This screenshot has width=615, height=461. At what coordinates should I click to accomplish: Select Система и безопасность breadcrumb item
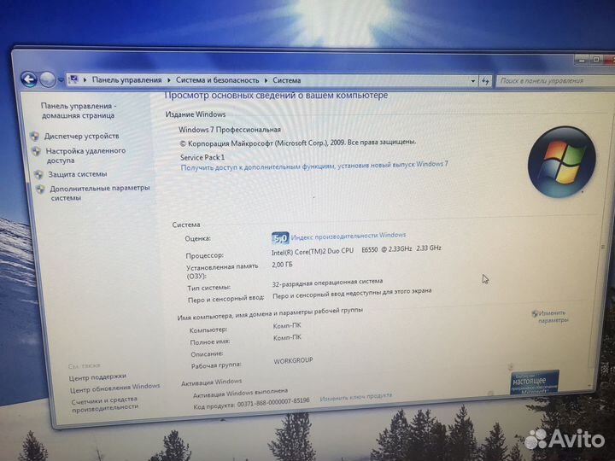(217, 80)
